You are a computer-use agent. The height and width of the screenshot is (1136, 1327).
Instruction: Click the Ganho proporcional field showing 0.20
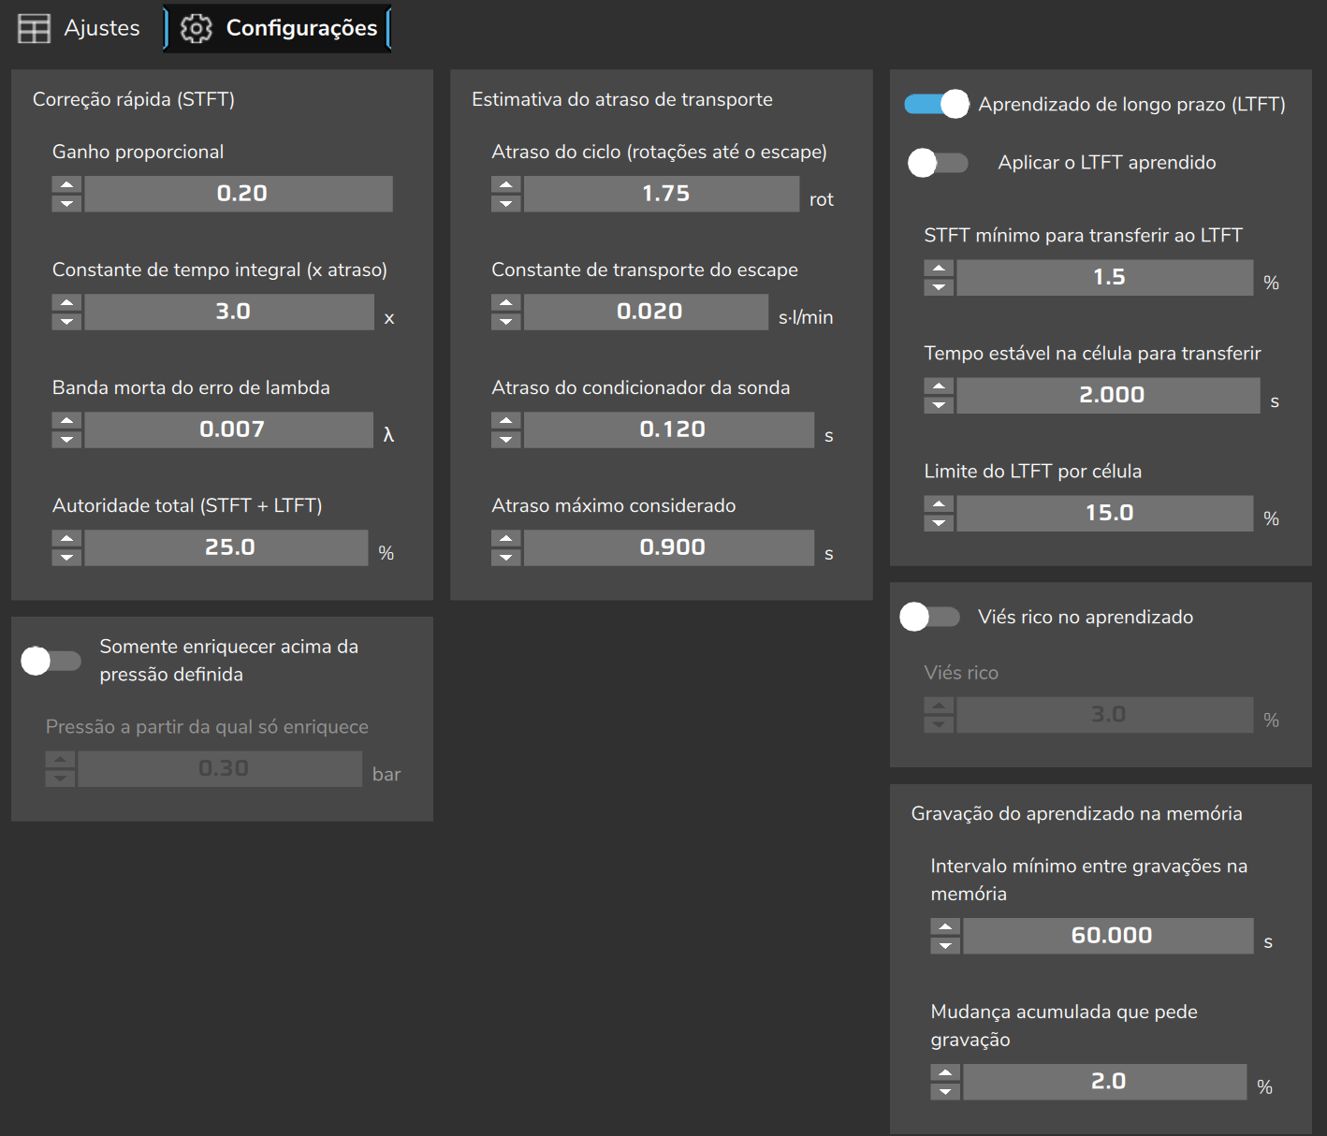click(239, 194)
